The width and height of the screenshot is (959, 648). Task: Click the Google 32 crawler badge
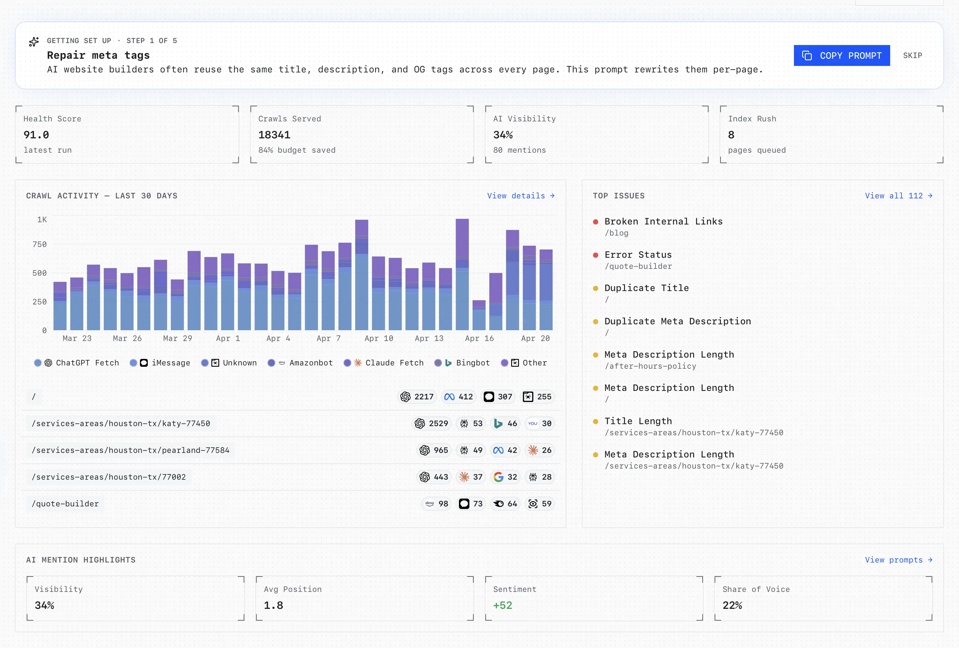pos(505,477)
